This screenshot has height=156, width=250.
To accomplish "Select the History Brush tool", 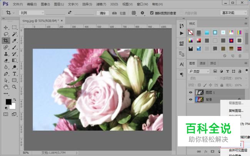I will (14, 54).
